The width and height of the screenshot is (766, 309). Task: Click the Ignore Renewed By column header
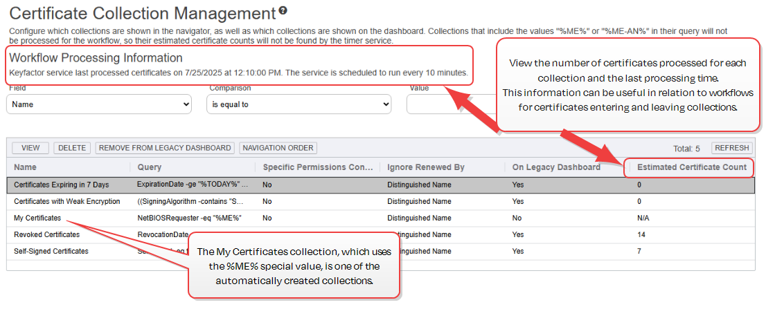tap(426, 167)
